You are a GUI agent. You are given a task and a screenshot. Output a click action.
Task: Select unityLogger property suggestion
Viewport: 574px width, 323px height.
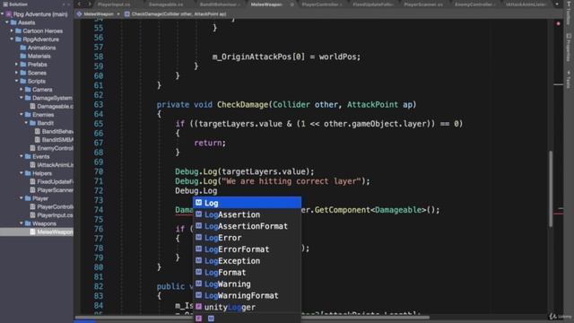(x=248, y=307)
